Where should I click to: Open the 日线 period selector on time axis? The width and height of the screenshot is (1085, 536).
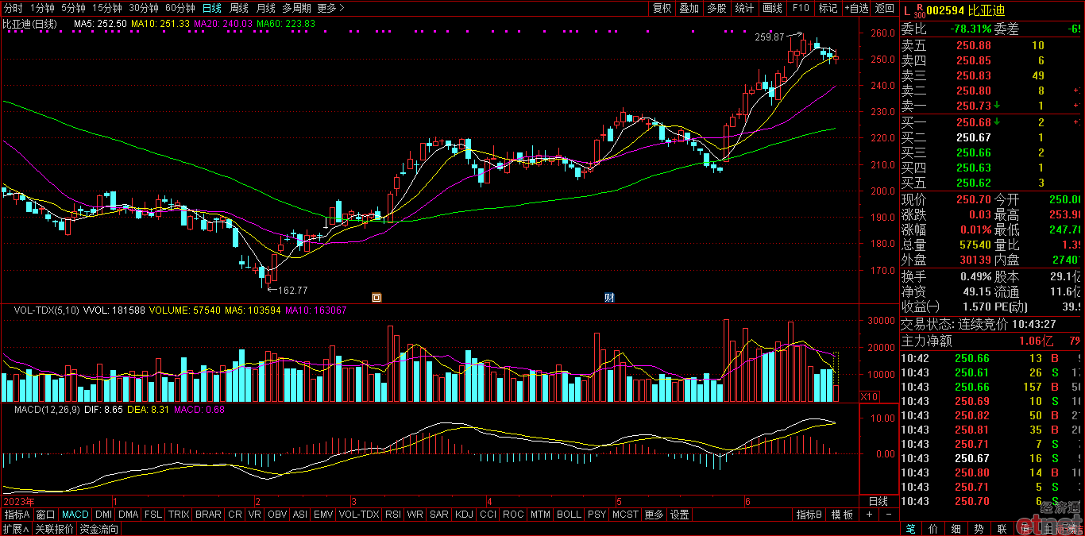coord(878,502)
